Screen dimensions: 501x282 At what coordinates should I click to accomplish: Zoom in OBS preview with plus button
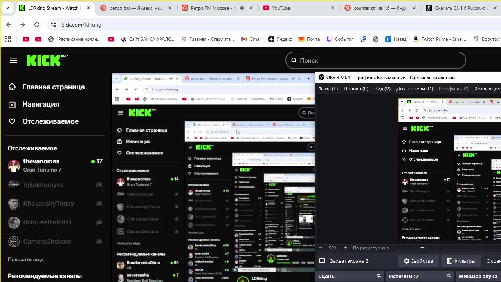tap(345, 248)
